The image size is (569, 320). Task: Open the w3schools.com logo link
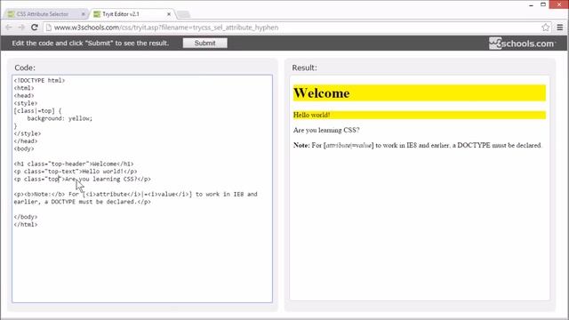[x=522, y=44]
